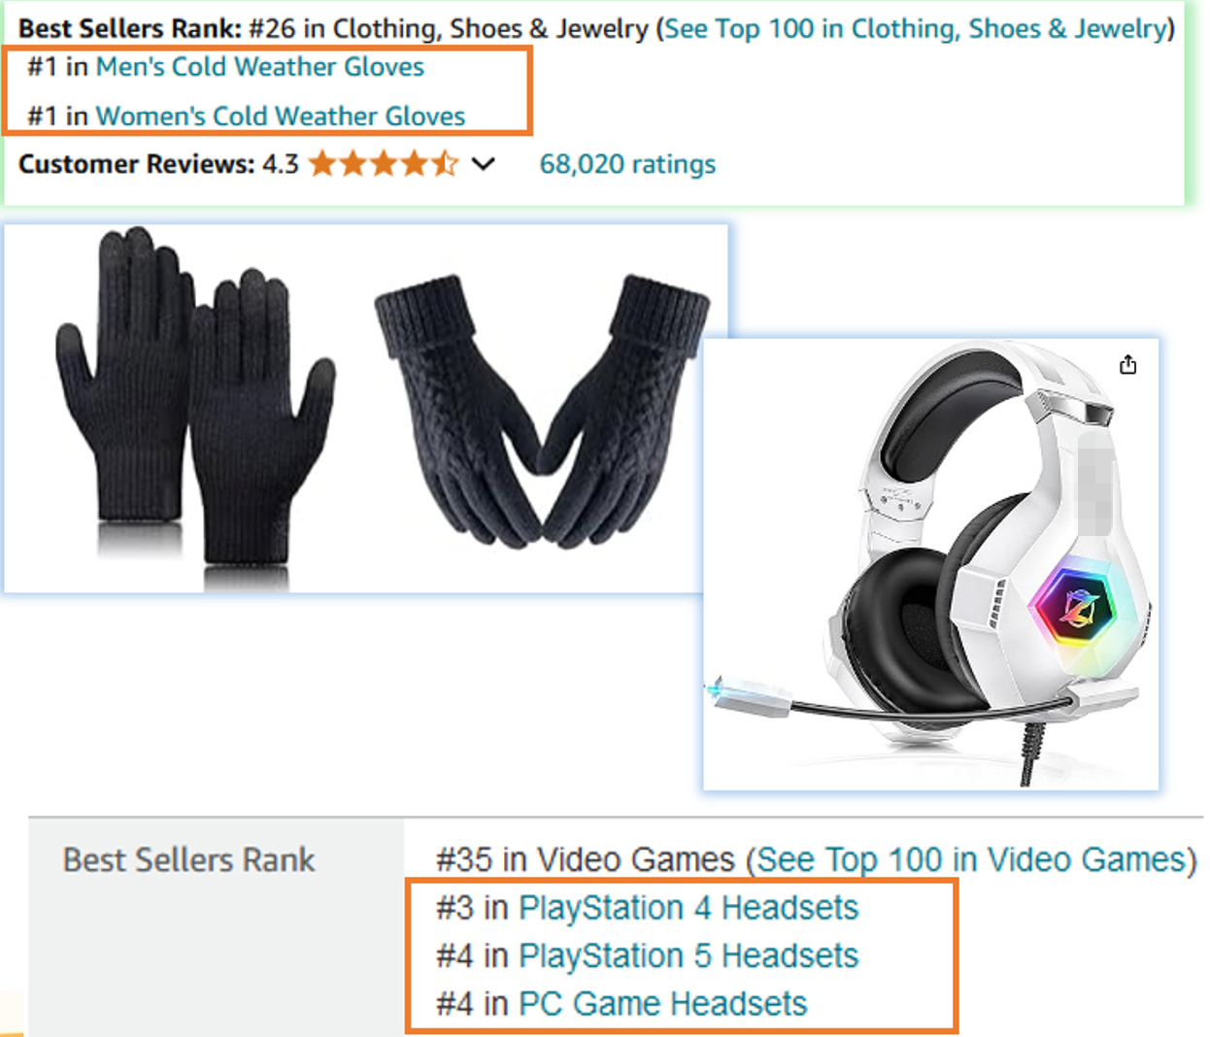Screen dimensions: 1210x1037
Task: Open Men's Cold Weather Gloves category
Action: tap(260, 67)
